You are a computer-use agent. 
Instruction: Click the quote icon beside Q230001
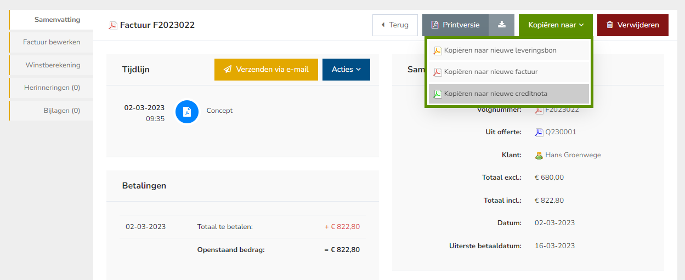tap(539, 132)
